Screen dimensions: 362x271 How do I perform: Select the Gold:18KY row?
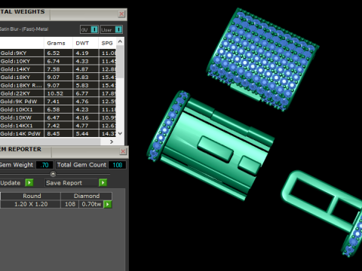(x=58, y=77)
